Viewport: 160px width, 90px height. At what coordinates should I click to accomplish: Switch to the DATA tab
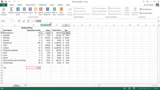[52, 5]
